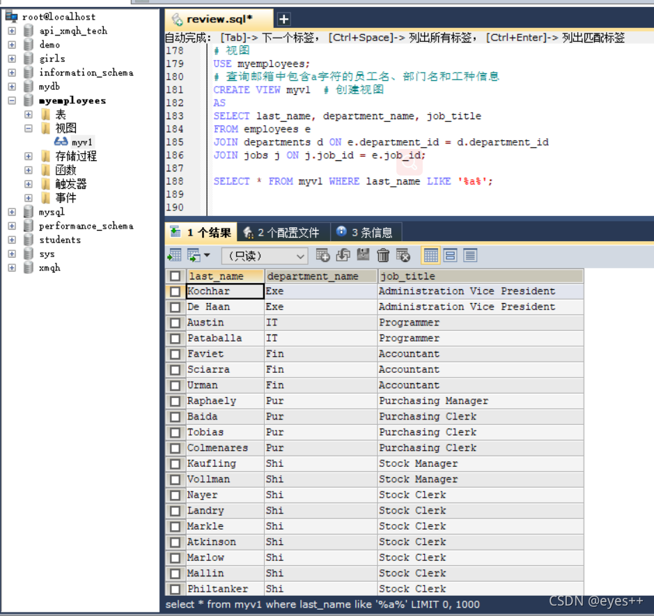
Task: Click the 存储过程 folder icon
Action: pyautogui.click(x=46, y=156)
